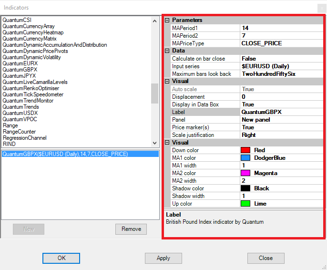Click the Close button

click(266, 258)
